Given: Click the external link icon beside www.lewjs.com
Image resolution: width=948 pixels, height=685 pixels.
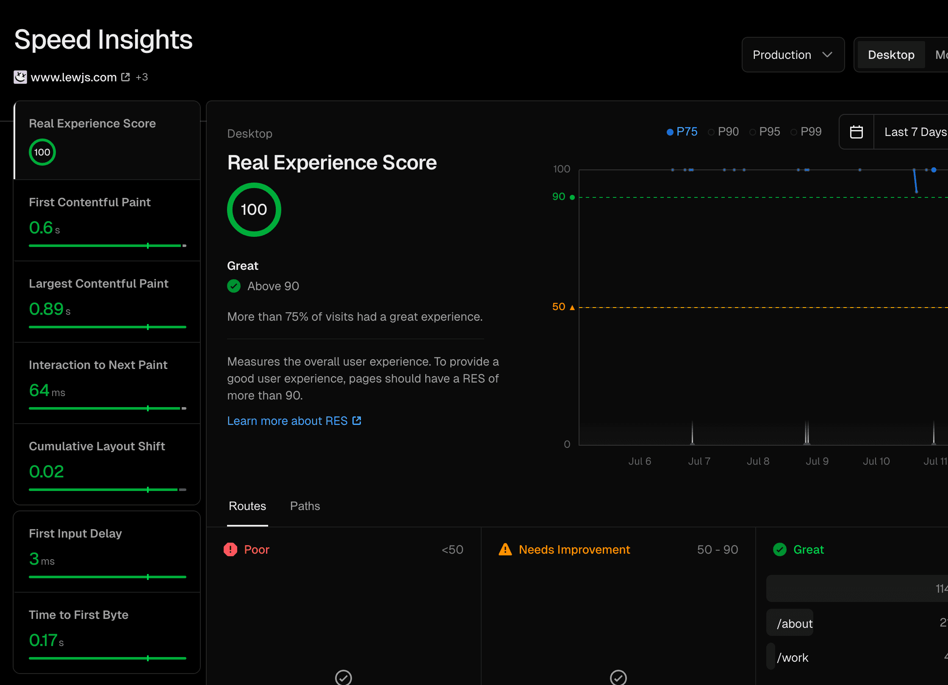Looking at the screenshot, I should (125, 77).
